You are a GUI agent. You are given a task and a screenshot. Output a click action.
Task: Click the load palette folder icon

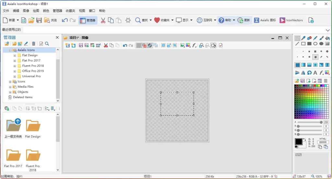pos(297,81)
